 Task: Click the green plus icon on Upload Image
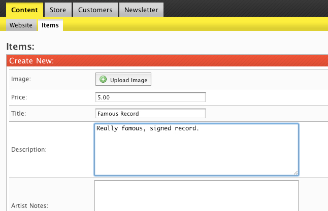coord(103,80)
